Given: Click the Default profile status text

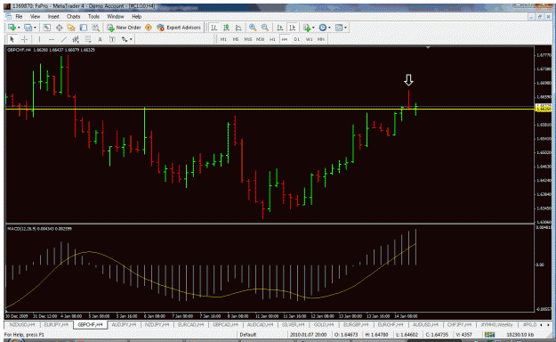Looking at the screenshot, I should coord(248,335).
